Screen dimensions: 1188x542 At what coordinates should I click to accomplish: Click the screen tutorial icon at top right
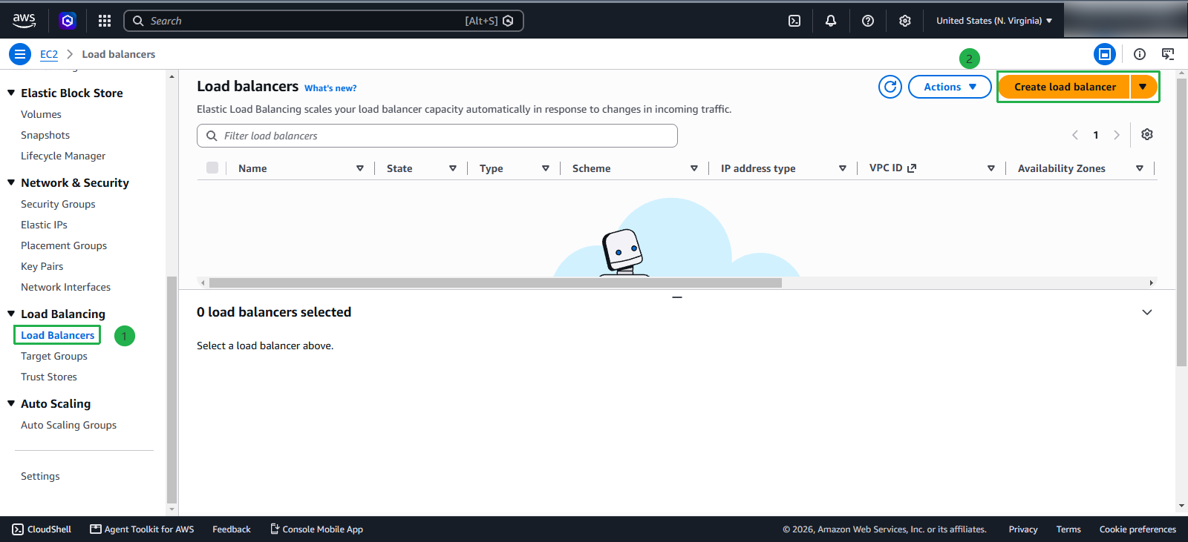1168,54
